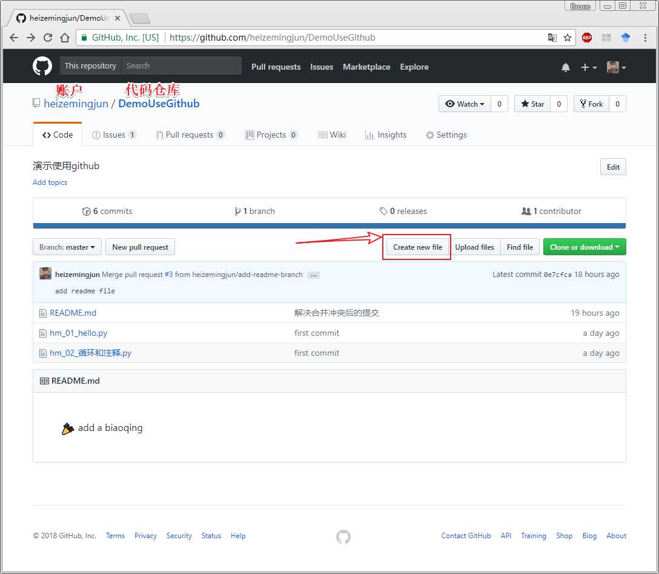
Task: Click Issues in top navigation
Action: point(322,67)
